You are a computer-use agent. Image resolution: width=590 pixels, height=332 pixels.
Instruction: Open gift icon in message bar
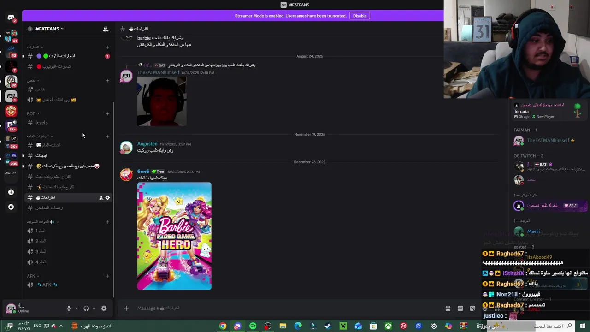[x=448, y=308]
